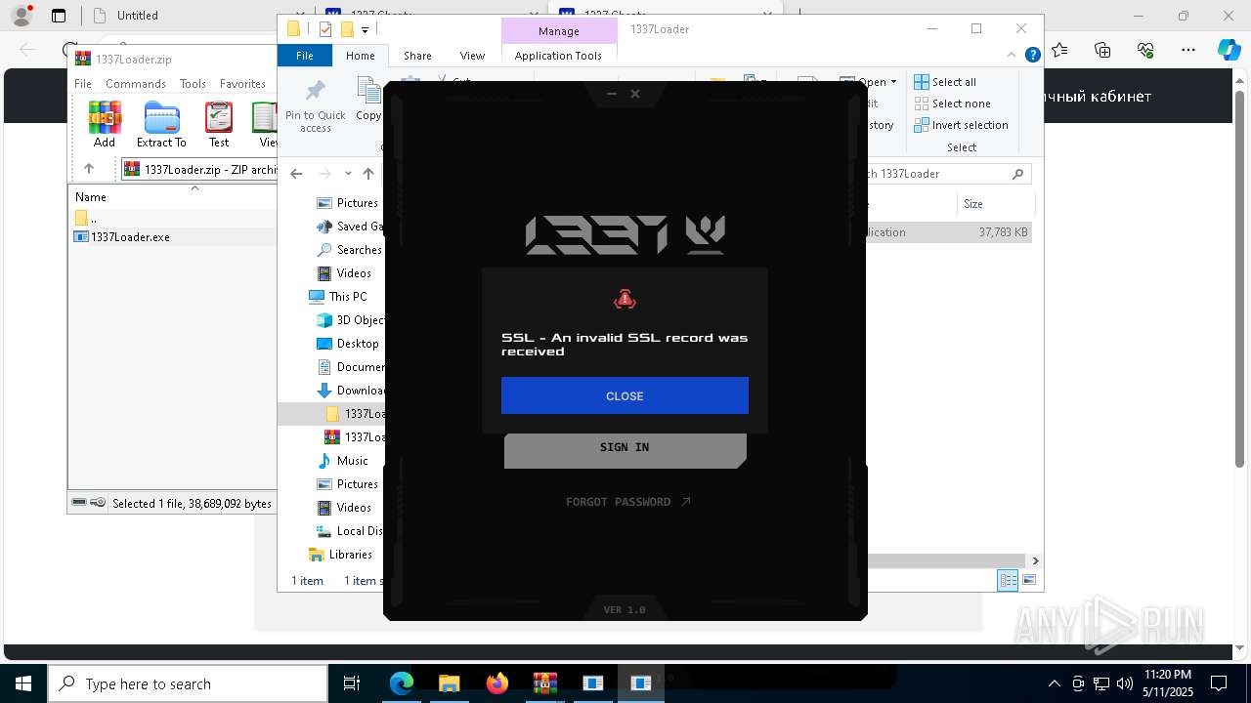Open Edge tab actions menu icon
The width and height of the screenshot is (1251, 703).
59,16
